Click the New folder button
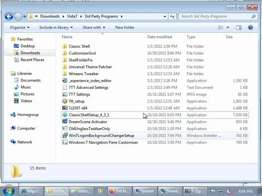262x196 pixels. pyautogui.click(x=125, y=27)
